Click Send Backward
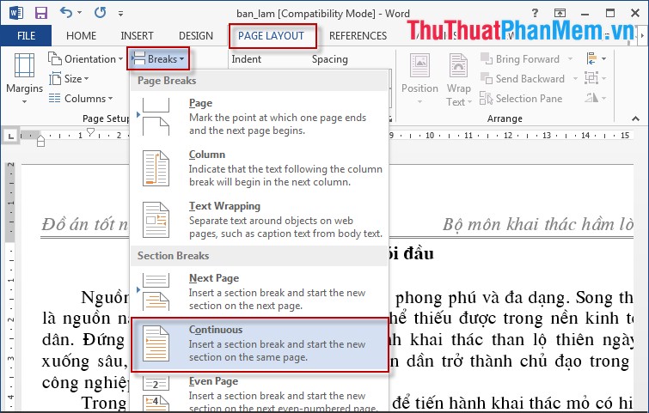Image resolution: width=649 pixels, height=413 pixels. click(523, 78)
